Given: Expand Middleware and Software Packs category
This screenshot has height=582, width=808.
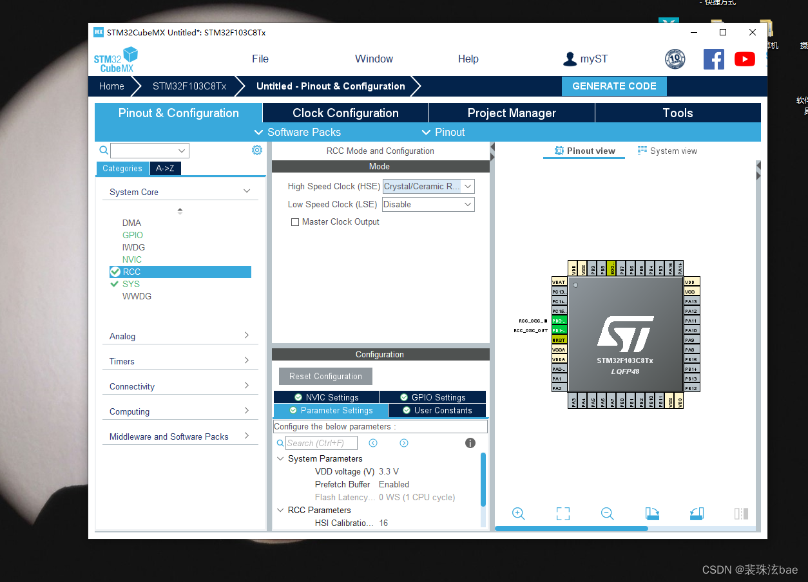Looking at the screenshot, I should 247,435.
